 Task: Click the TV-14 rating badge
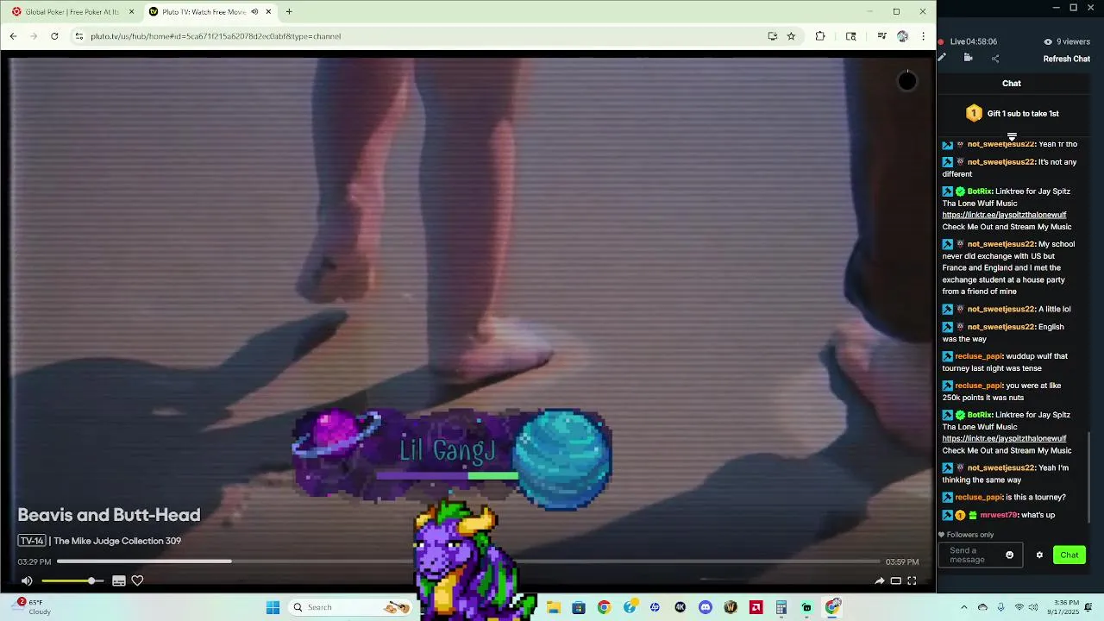click(32, 541)
